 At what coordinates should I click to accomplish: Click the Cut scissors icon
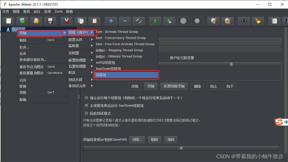point(67,21)
